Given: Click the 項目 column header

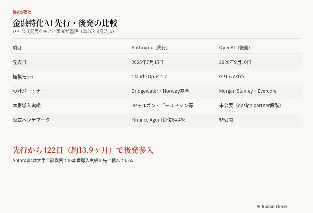Looking at the screenshot, I should (x=17, y=48).
